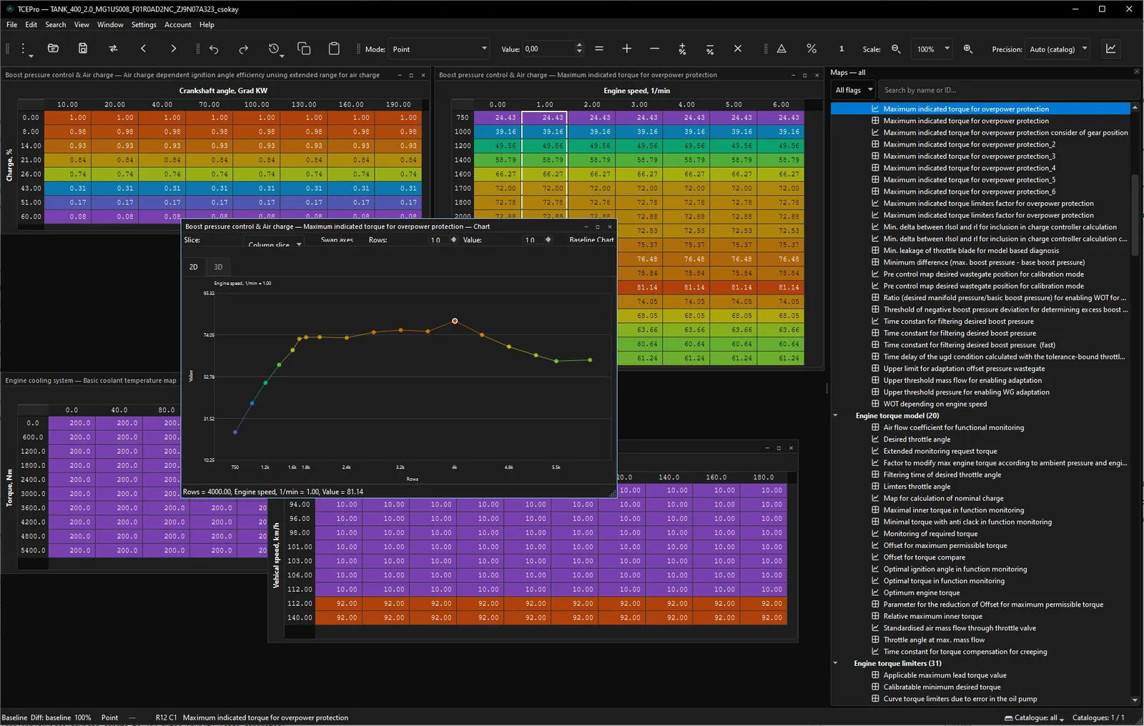1144x726 pixels.
Task: Select Desired throttle angle in maps list
Action: pos(917,439)
